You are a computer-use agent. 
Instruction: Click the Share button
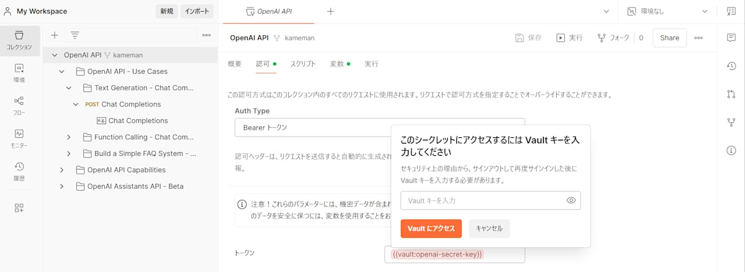click(x=670, y=38)
